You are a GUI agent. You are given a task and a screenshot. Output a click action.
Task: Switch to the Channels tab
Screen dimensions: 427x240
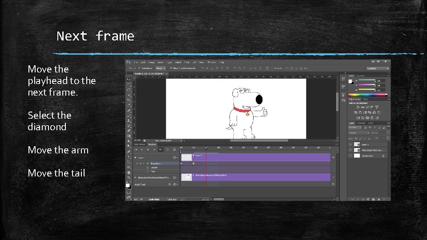[361, 123]
